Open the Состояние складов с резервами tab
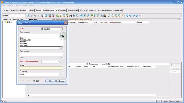 110,10
